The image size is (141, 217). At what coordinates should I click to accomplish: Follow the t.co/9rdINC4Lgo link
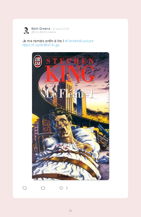pyautogui.click(x=41, y=45)
